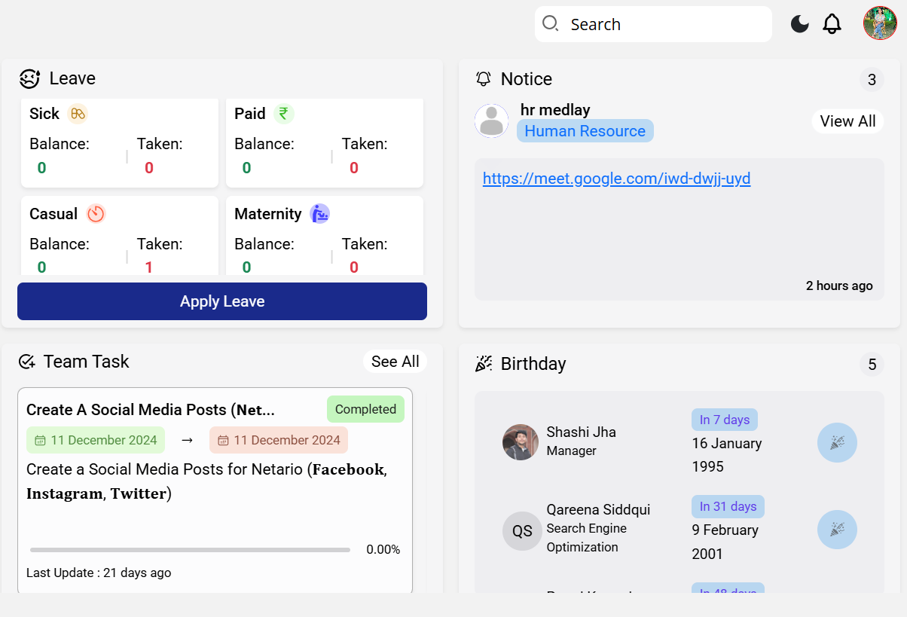Click Shashi Jha's profile photo

pyautogui.click(x=521, y=442)
